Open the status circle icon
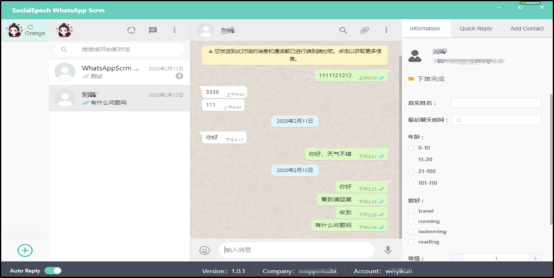554x278 pixels. click(x=131, y=31)
